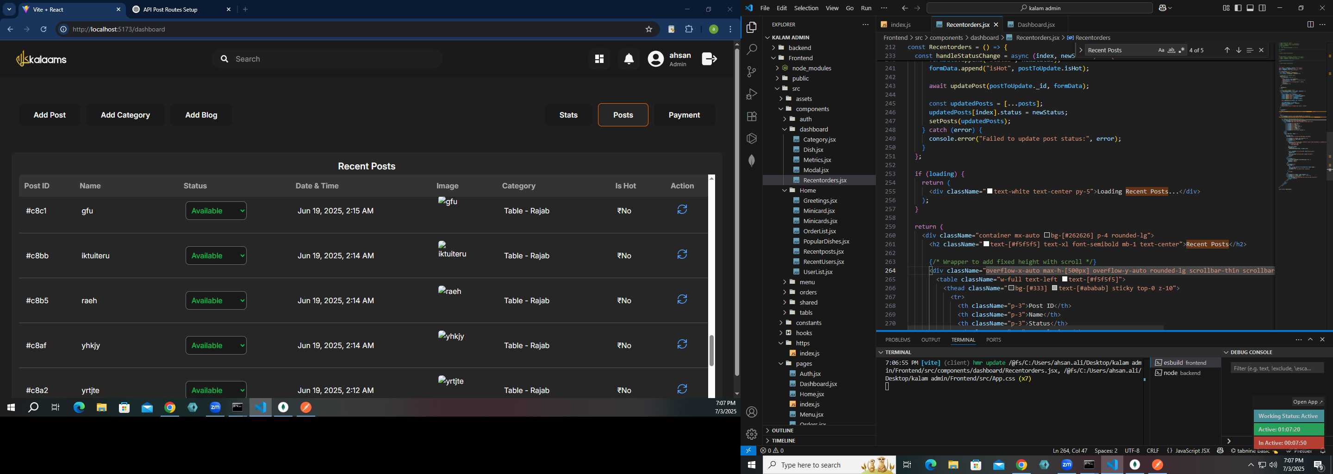The width and height of the screenshot is (1333, 474).
Task: Open the Manage gear in VS Code
Action: pos(752,434)
